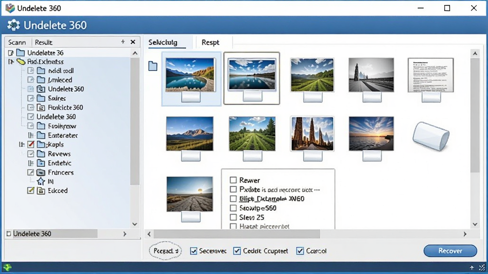Image resolution: width=488 pixels, height=274 pixels.
Task: Switch to the Respt tab
Action: [x=210, y=42]
